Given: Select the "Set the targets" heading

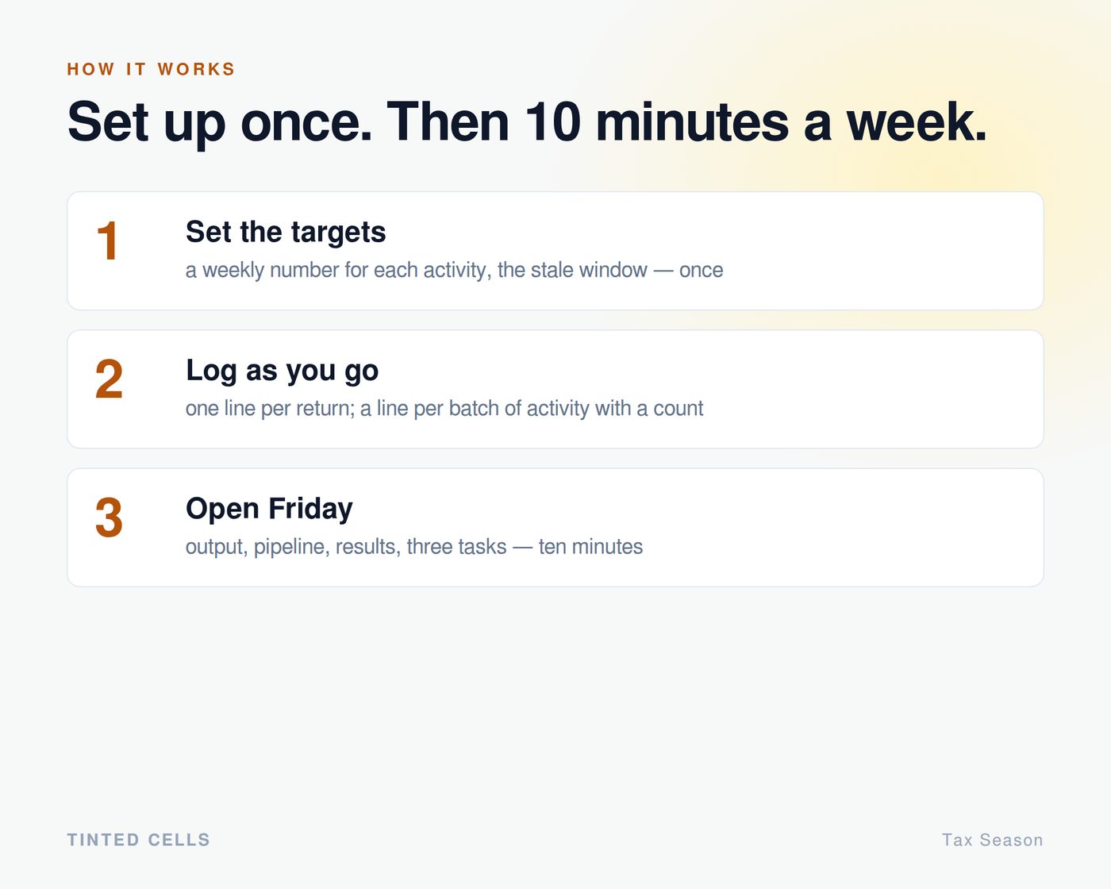Looking at the screenshot, I should click(x=286, y=232).
